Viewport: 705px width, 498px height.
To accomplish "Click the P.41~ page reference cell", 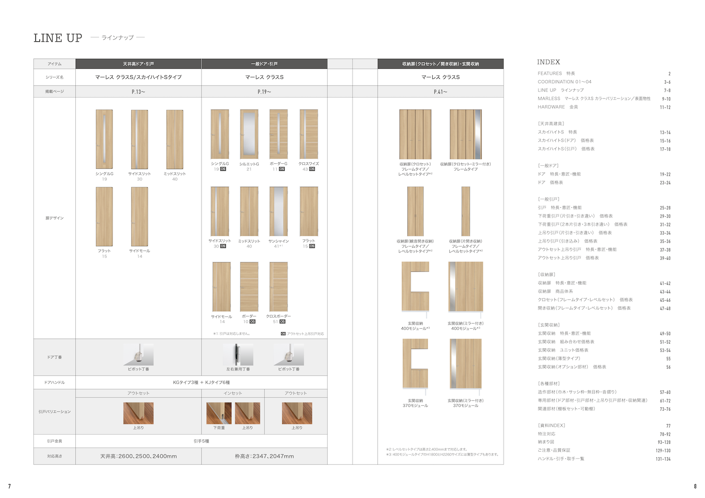I will click(x=440, y=92).
